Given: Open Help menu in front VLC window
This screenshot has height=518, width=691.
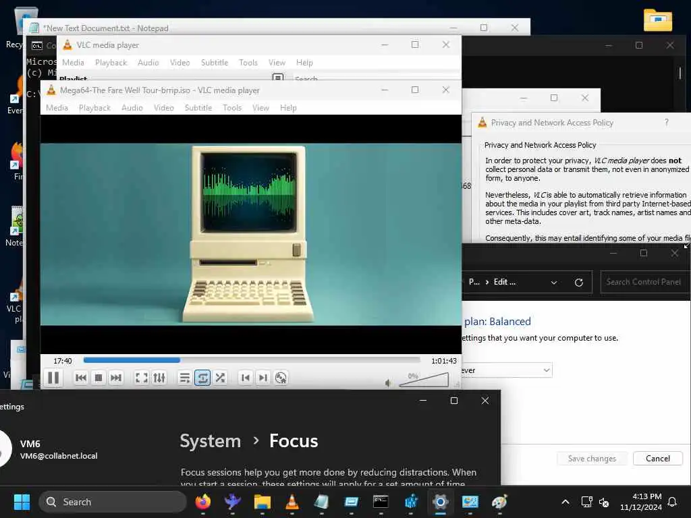Looking at the screenshot, I should click(288, 108).
